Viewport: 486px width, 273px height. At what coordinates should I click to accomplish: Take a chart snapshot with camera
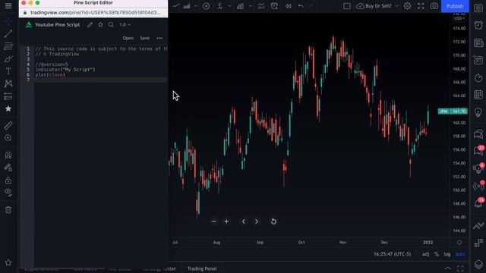pyautogui.click(x=434, y=6)
